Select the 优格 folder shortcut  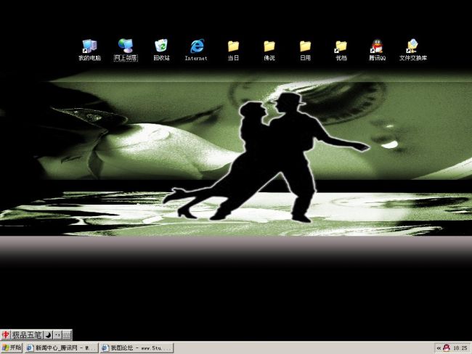click(x=341, y=48)
